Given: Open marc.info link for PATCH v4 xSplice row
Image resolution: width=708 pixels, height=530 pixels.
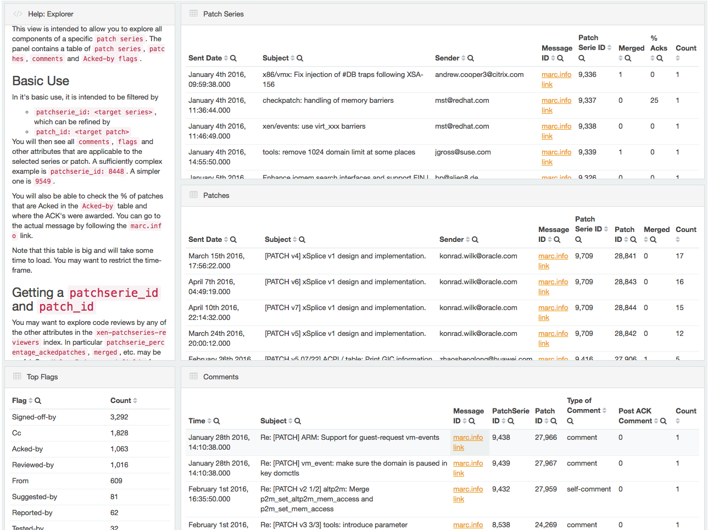Looking at the screenshot, I should (553, 256).
